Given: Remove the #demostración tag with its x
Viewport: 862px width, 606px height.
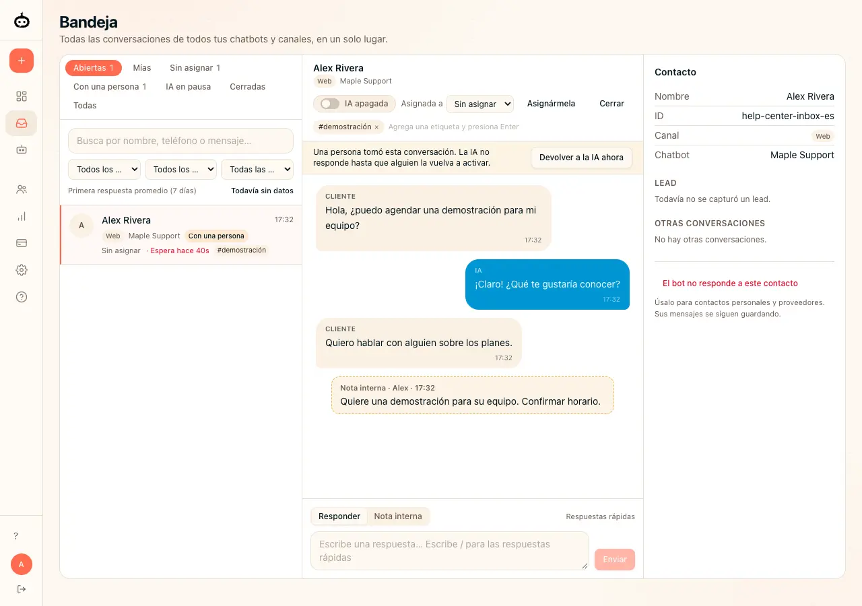Looking at the screenshot, I should 376,127.
